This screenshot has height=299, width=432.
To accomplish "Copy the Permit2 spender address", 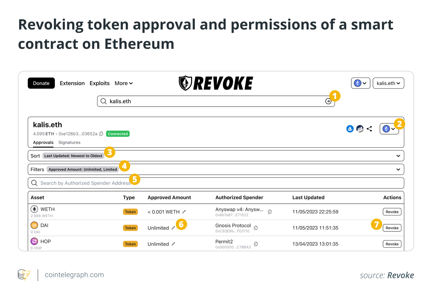I will click(x=256, y=244).
